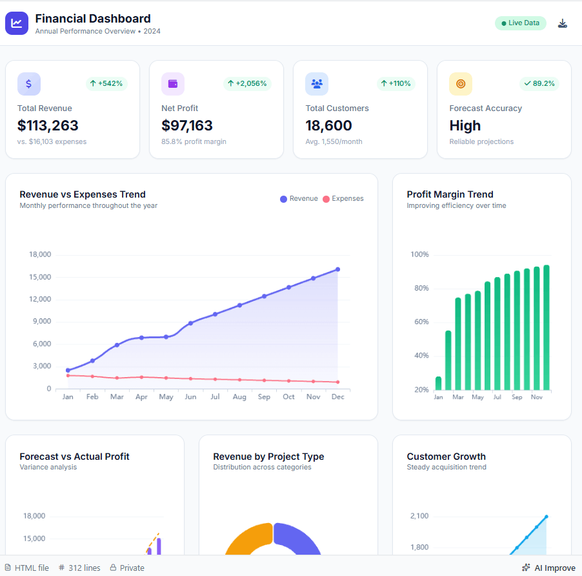Click the purple chart logo icon
The width and height of the screenshot is (582, 576).
tap(16, 23)
